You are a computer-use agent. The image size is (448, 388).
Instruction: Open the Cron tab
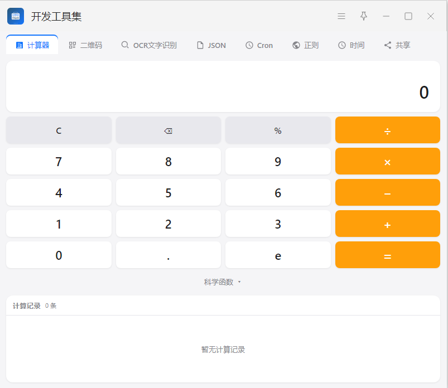[259, 45]
